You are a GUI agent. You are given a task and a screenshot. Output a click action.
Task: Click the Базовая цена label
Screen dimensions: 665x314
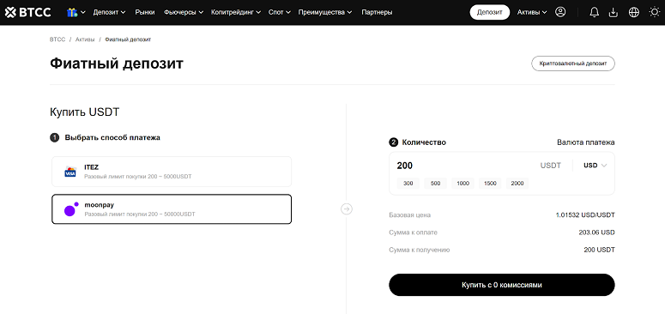(409, 215)
